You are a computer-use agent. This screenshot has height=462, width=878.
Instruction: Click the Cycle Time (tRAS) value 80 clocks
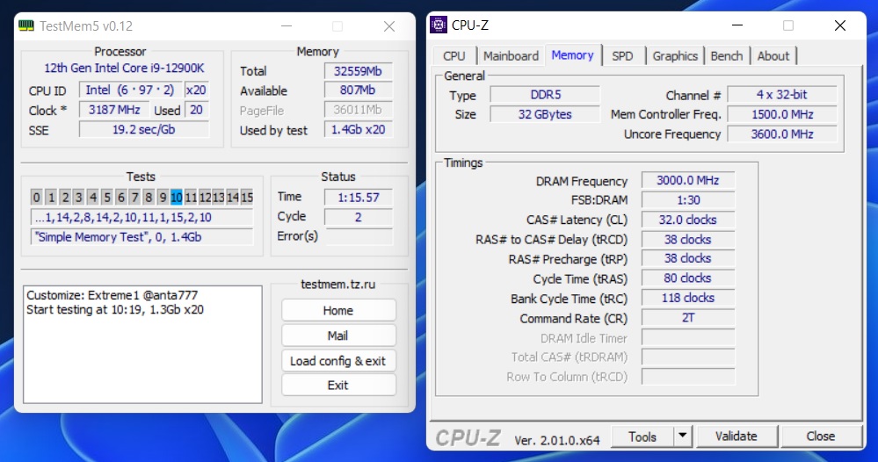click(x=688, y=278)
